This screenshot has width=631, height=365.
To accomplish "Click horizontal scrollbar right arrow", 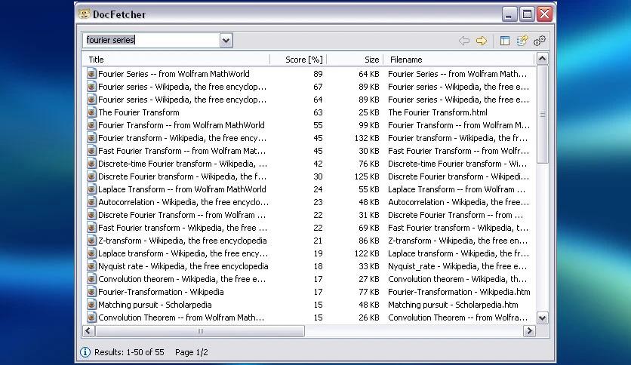I will (x=529, y=331).
